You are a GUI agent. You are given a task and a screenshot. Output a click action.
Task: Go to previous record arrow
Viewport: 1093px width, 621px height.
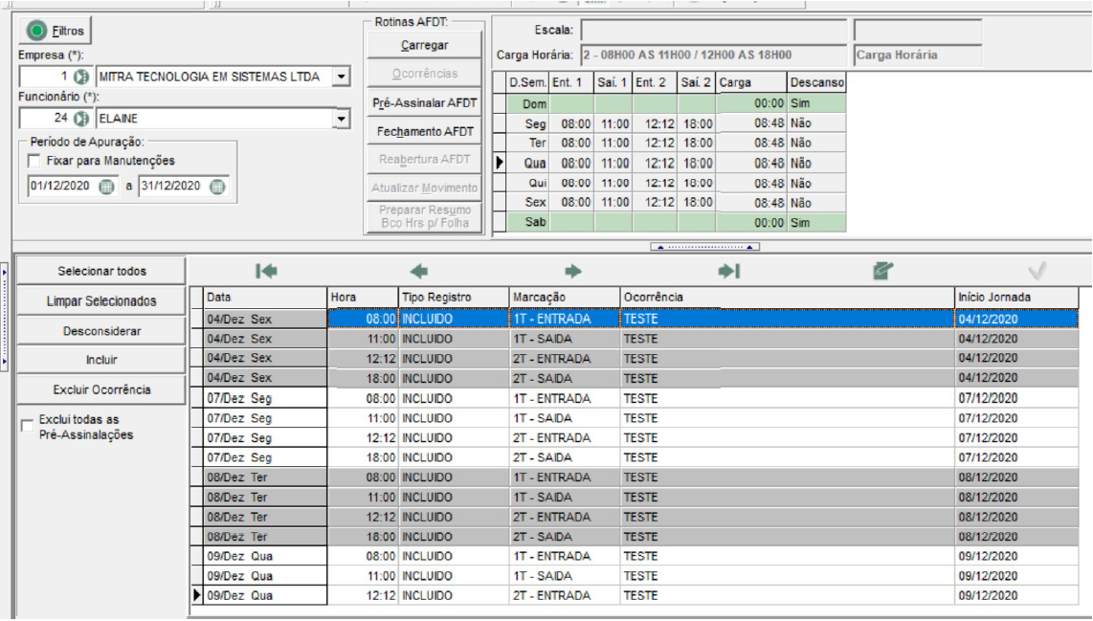(x=419, y=271)
